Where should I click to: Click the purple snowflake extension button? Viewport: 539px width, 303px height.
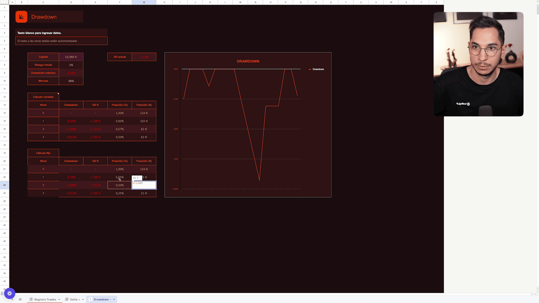point(10,293)
